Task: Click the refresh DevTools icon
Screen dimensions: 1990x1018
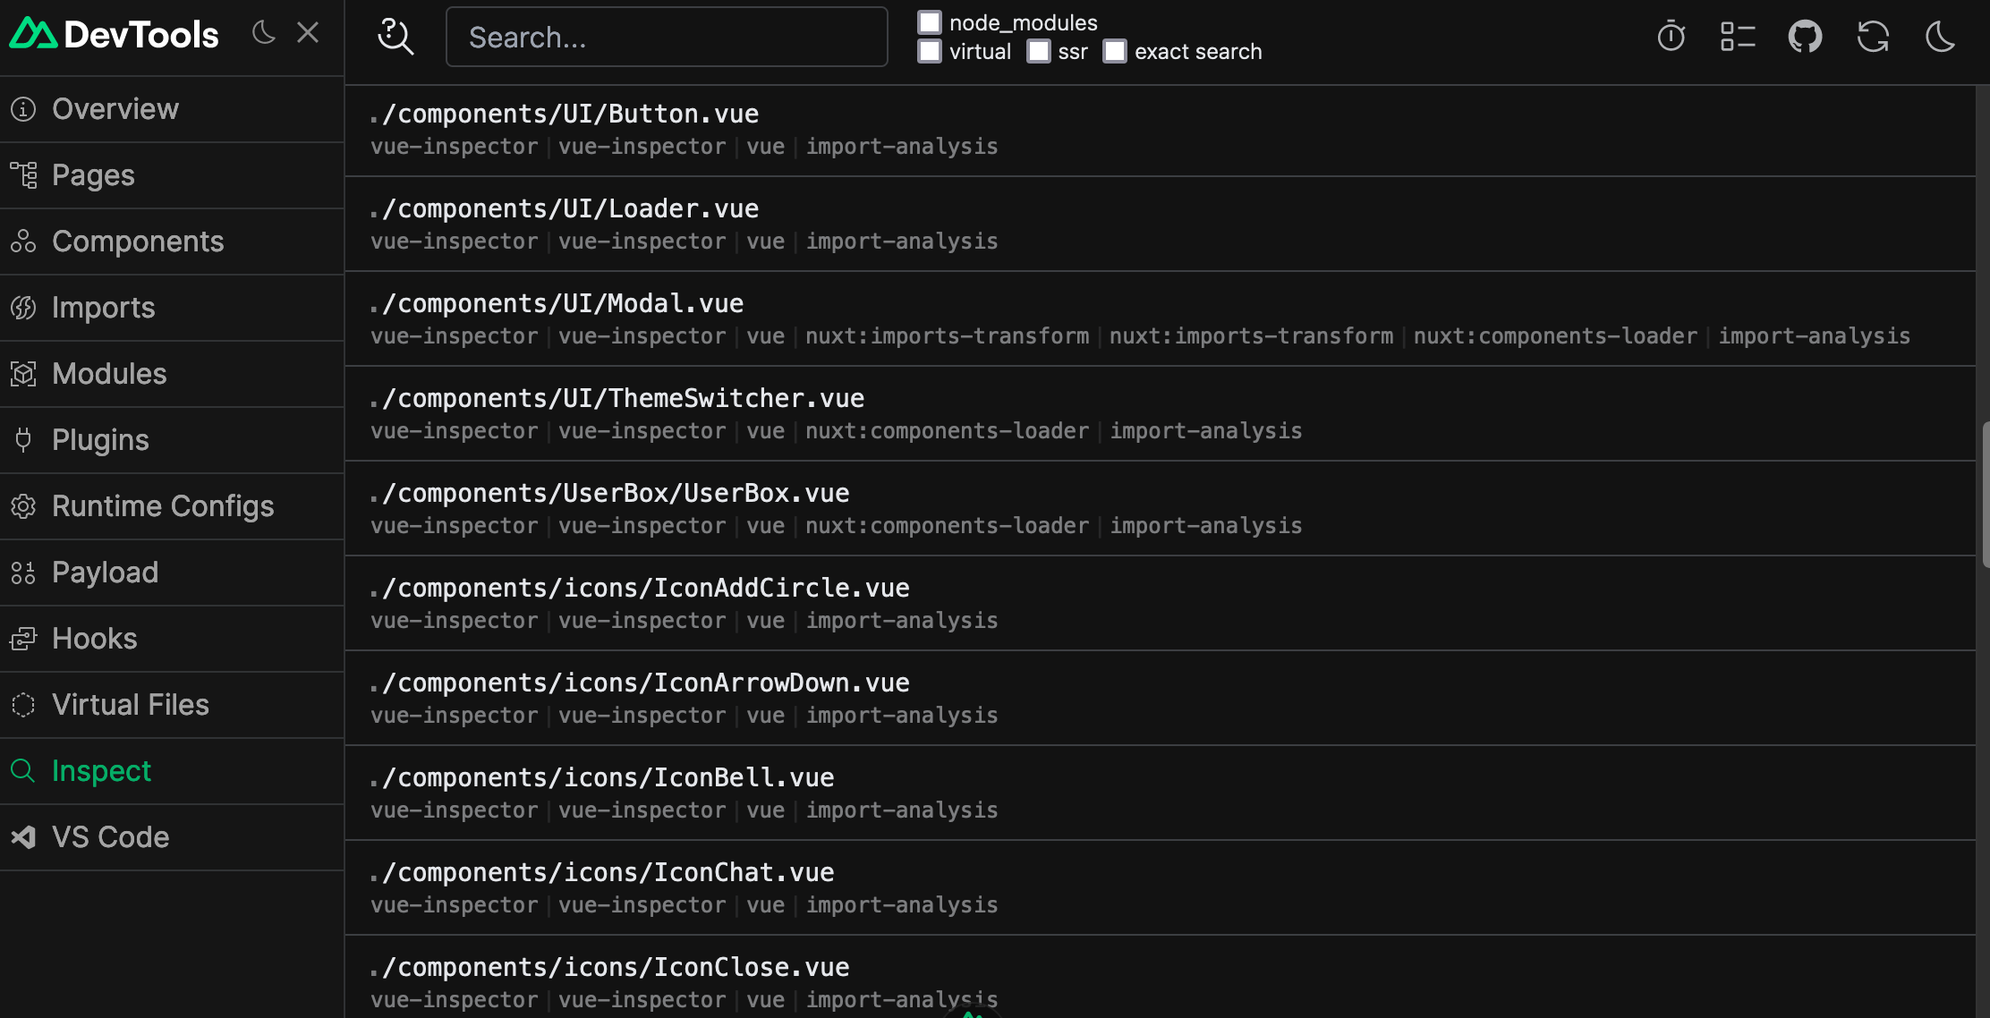Action: pyautogui.click(x=1873, y=37)
